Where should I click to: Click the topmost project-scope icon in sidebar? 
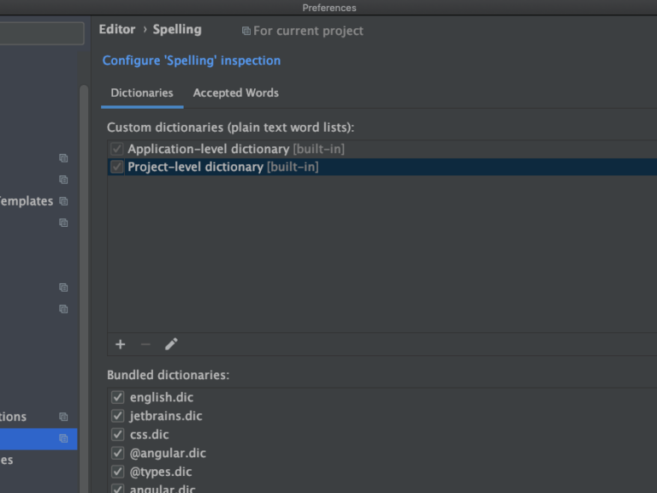pyautogui.click(x=63, y=158)
